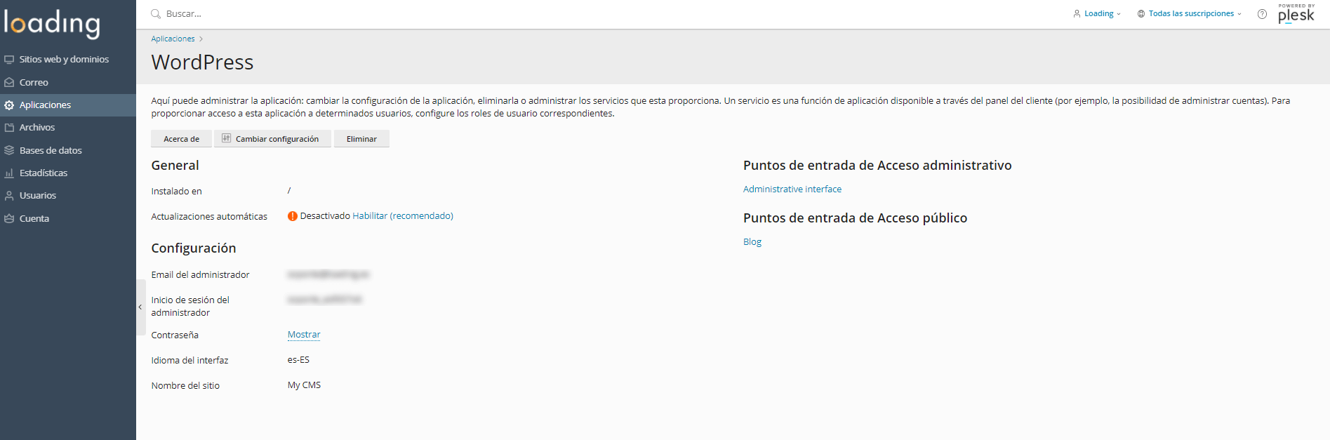Click the WordPress page heading
This screenshot has height=440, width=1330.
202,62
